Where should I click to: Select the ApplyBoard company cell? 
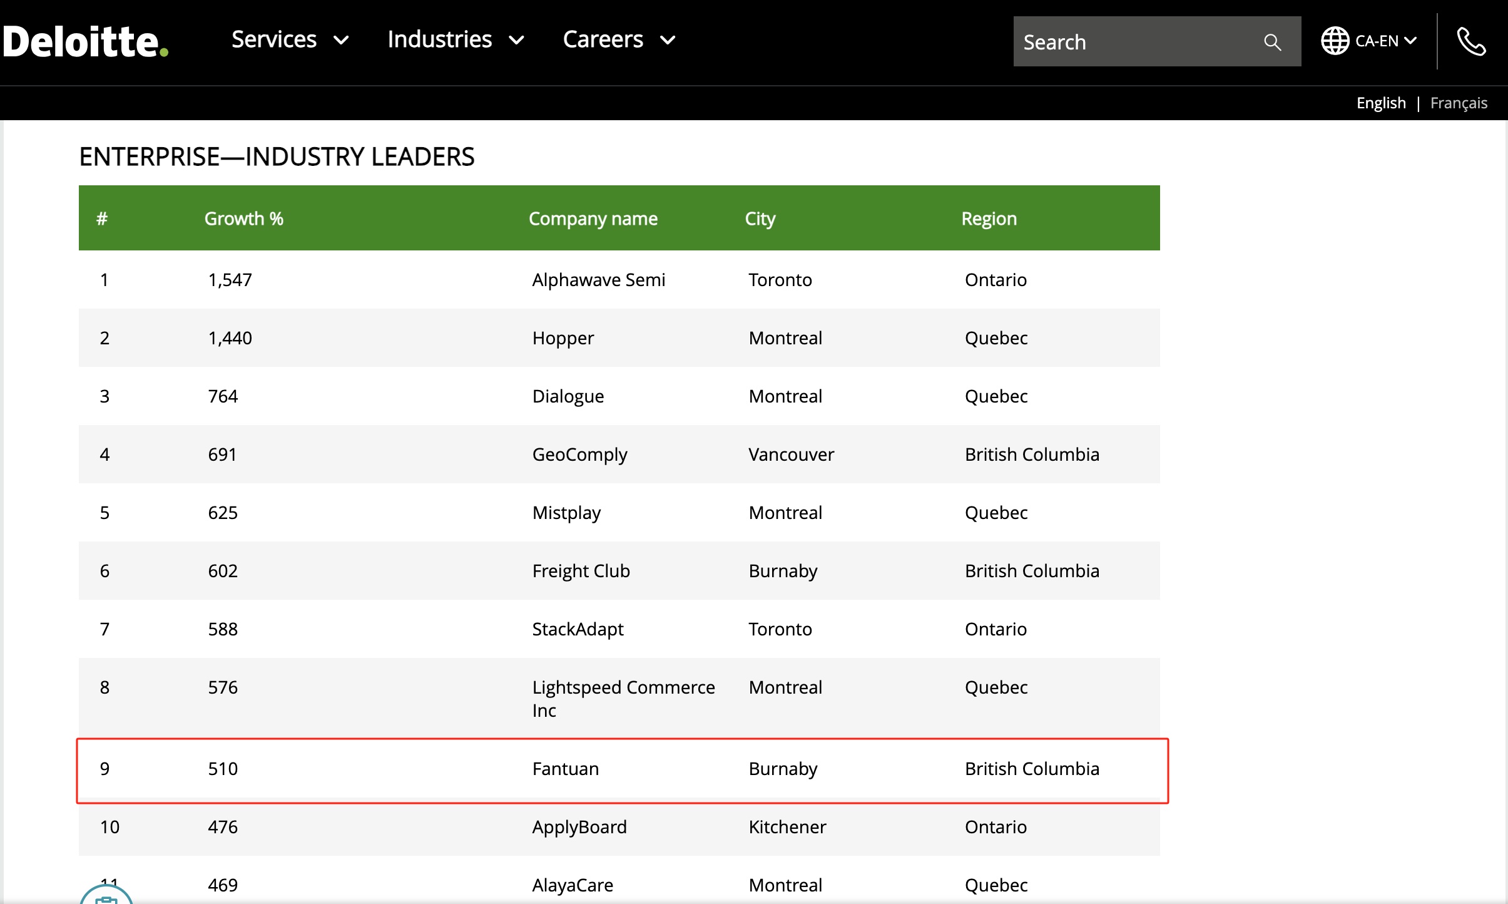579,827
